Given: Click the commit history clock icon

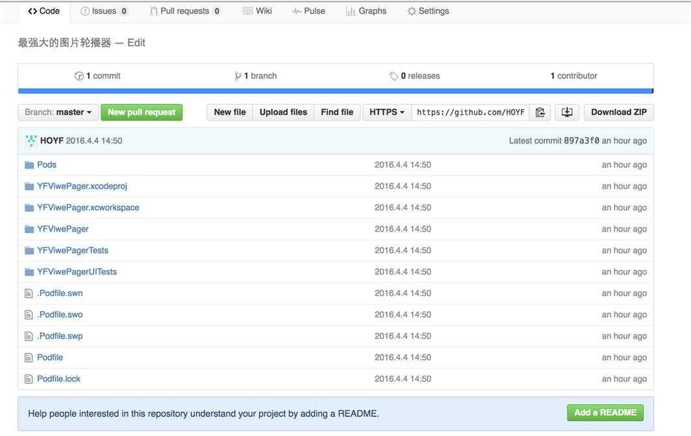Looking at the screenshot, I should coord(79,76).
